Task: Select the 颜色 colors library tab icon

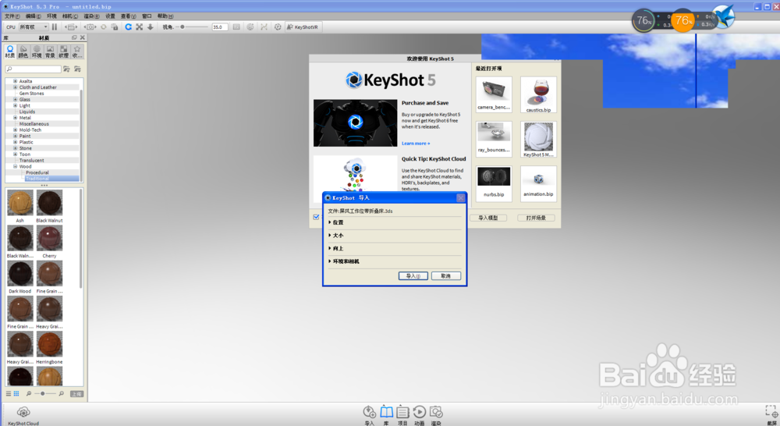Action: pyautogui.click(x=23, y=51)
